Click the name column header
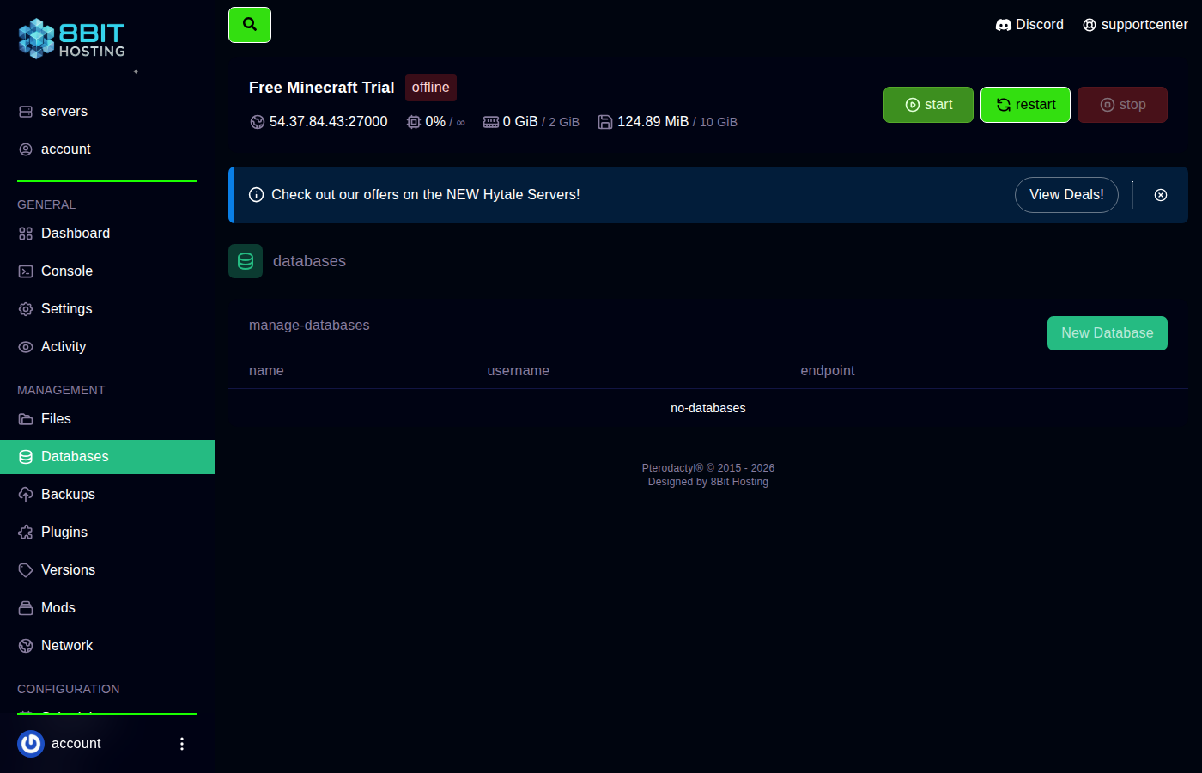The width and height of the screenshot is (1202, 773). tap(266, 371)
